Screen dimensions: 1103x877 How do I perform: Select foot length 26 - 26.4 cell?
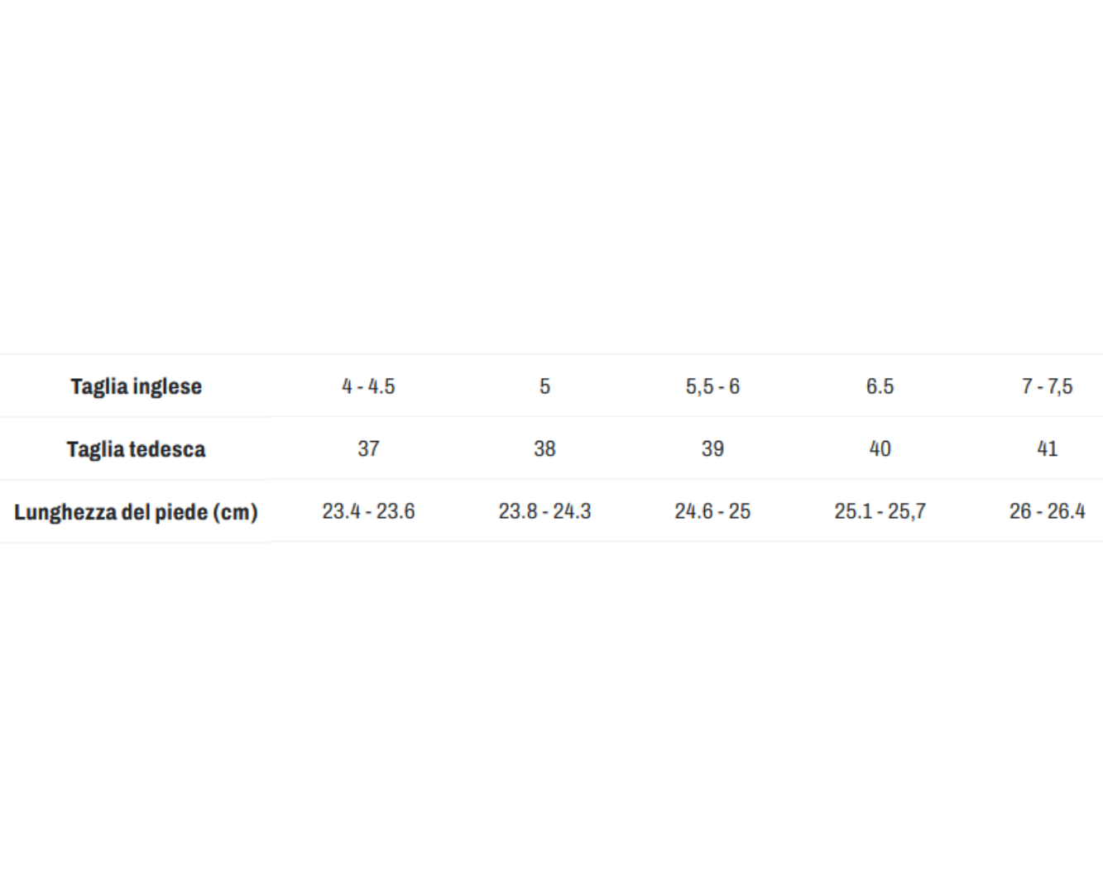pos(1047,511)
